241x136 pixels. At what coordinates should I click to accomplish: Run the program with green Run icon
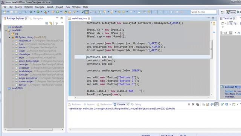38,12
